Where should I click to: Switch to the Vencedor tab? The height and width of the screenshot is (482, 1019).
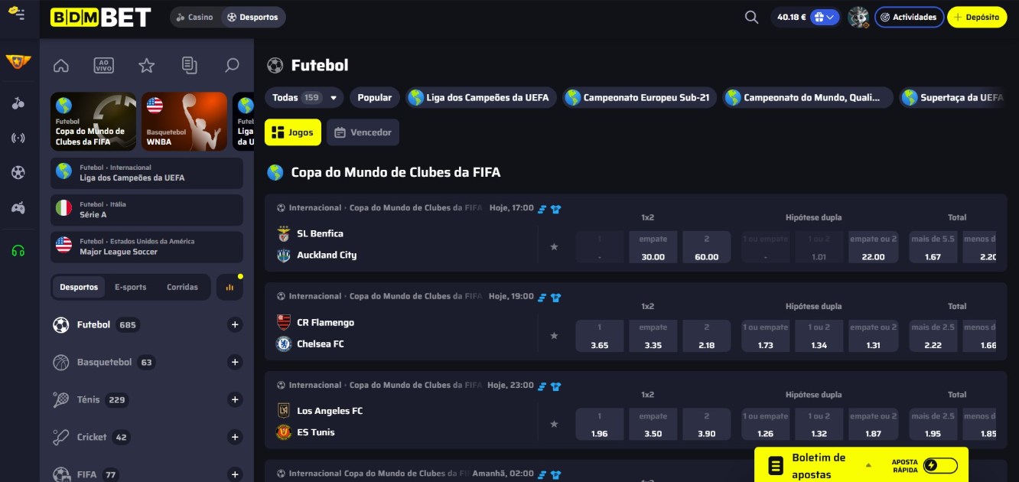pyautogui.click(x=363, y=132)
